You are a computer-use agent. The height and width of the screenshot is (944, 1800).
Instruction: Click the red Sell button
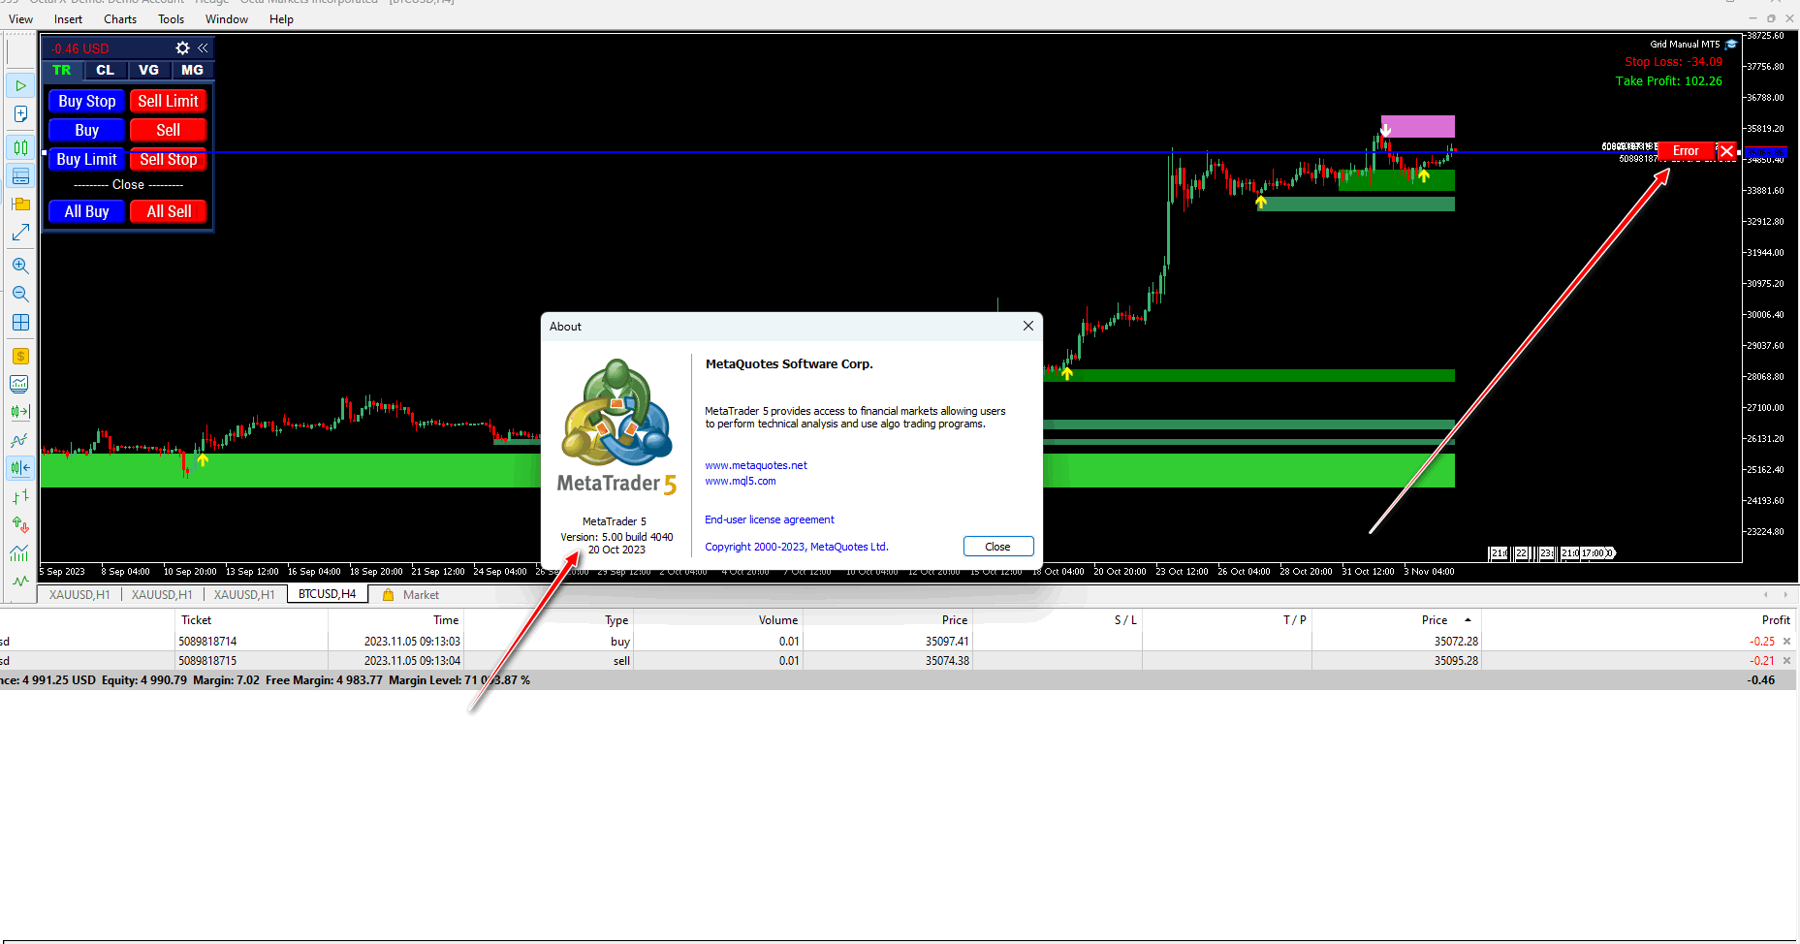coord(169,130)
